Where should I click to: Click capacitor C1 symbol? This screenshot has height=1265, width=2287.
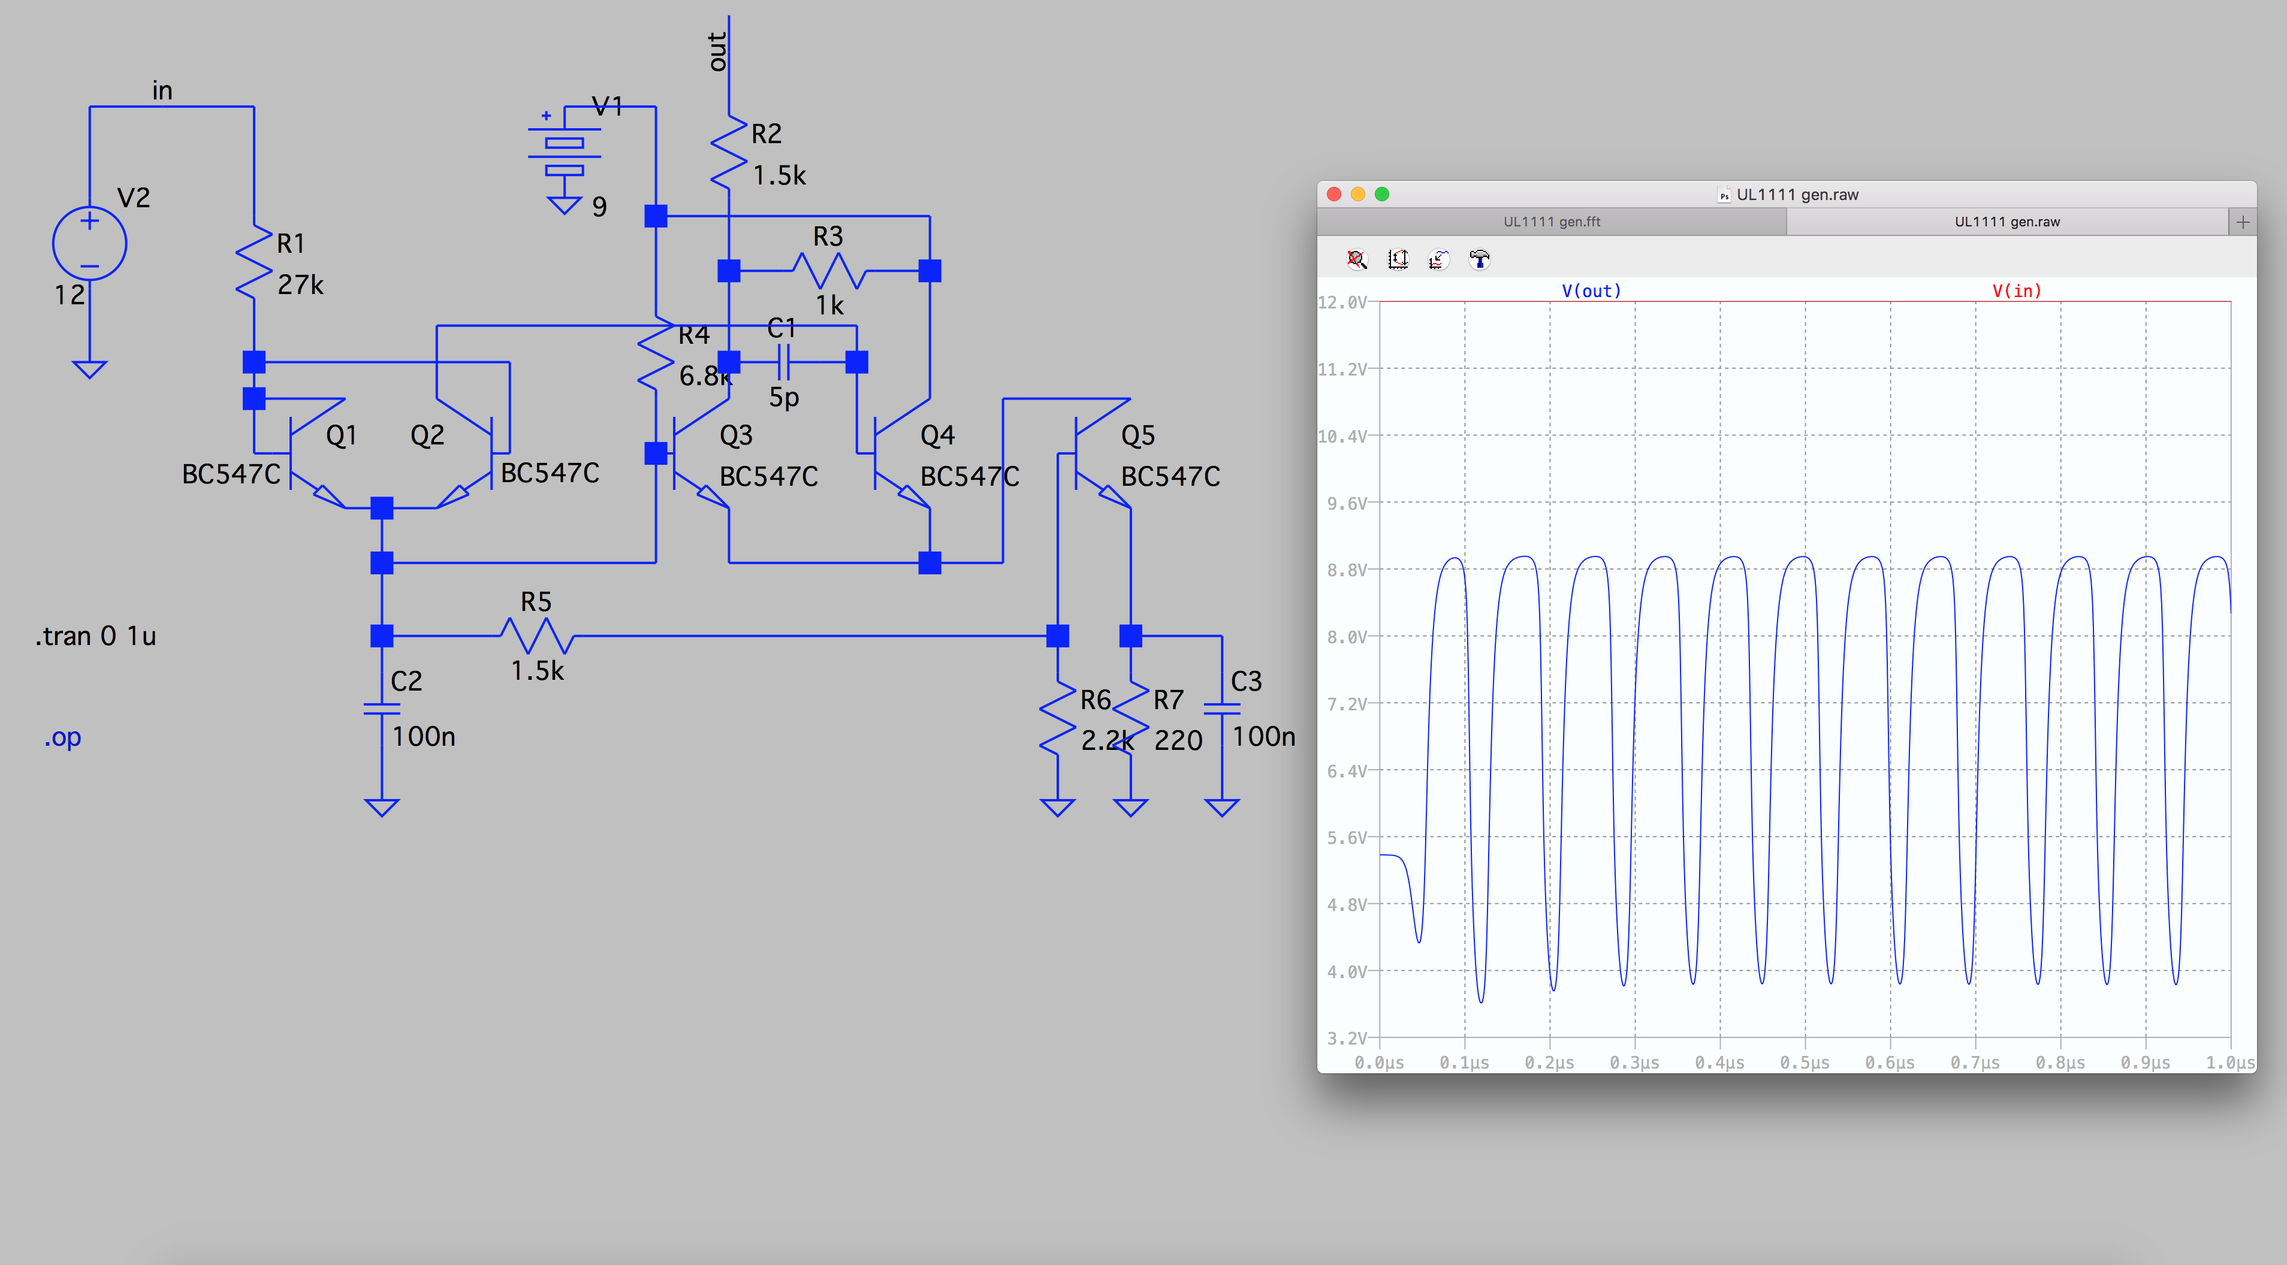point(783,362)
